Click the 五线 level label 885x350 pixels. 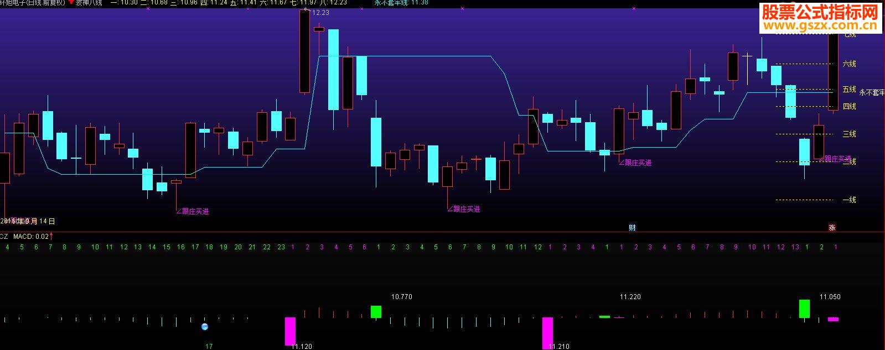pos(849,90)
